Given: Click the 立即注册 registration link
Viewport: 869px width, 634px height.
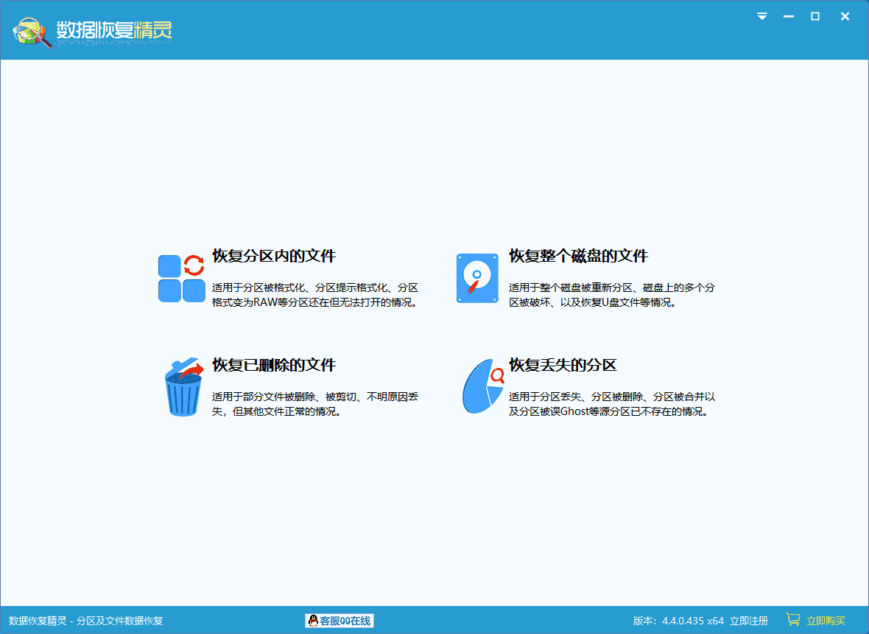Looking at the screenshot, I should click(x=749, y=620).
